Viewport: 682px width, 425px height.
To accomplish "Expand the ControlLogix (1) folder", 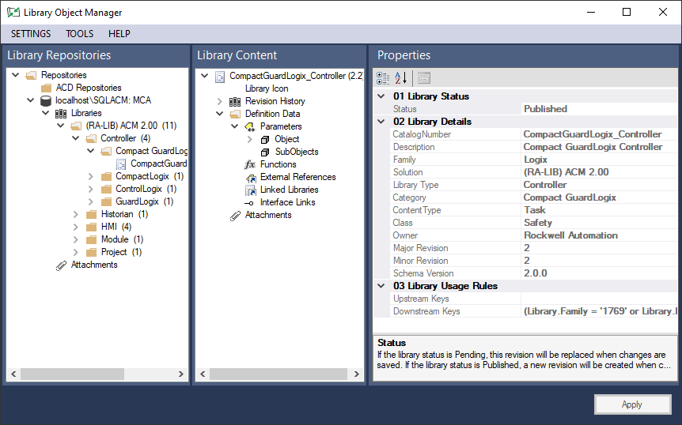I will (90, 189).
